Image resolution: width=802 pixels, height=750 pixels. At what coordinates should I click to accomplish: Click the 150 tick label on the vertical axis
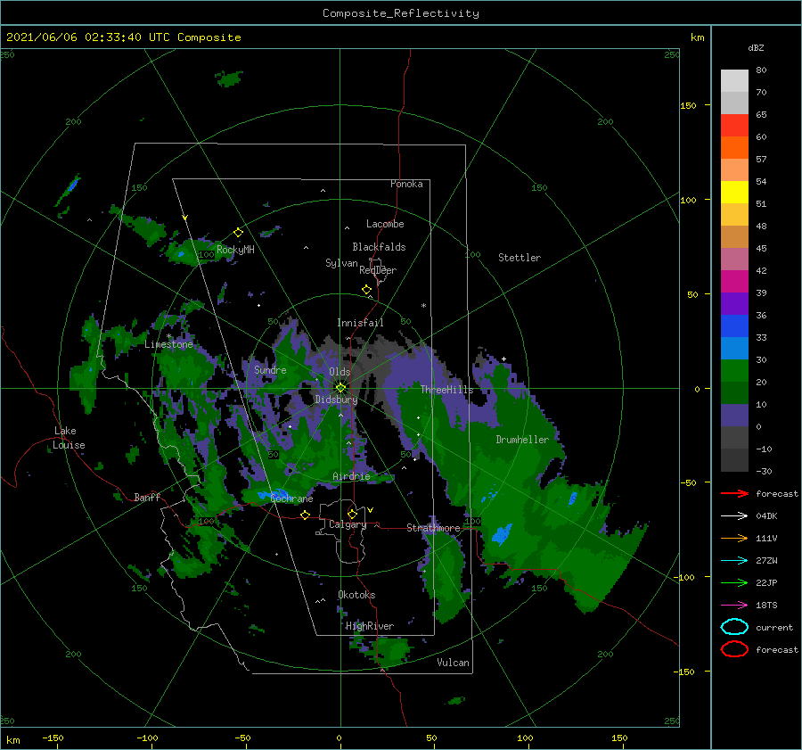click(x=688, y=105)
